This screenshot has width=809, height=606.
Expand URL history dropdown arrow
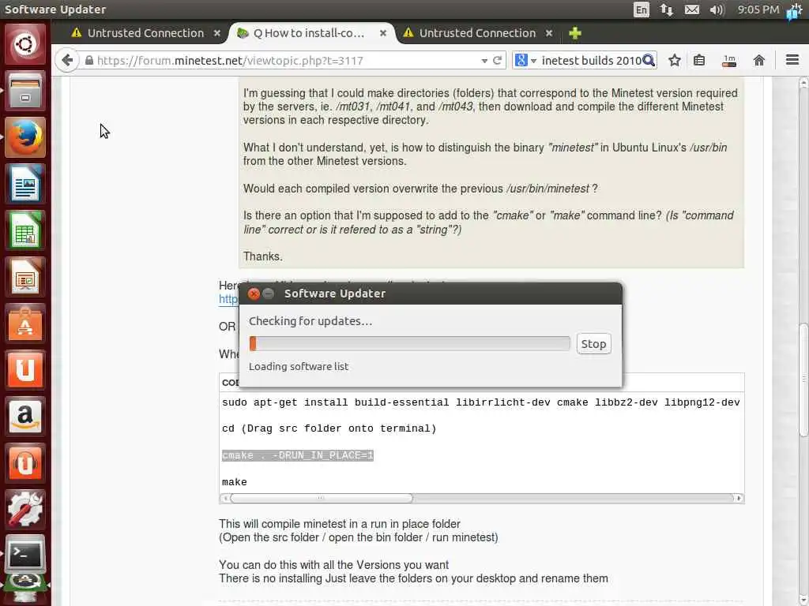click(x=484, y=61)
